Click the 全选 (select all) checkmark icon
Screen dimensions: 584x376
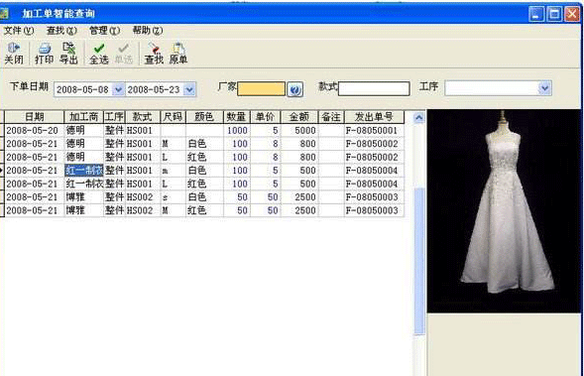(99, 54)
